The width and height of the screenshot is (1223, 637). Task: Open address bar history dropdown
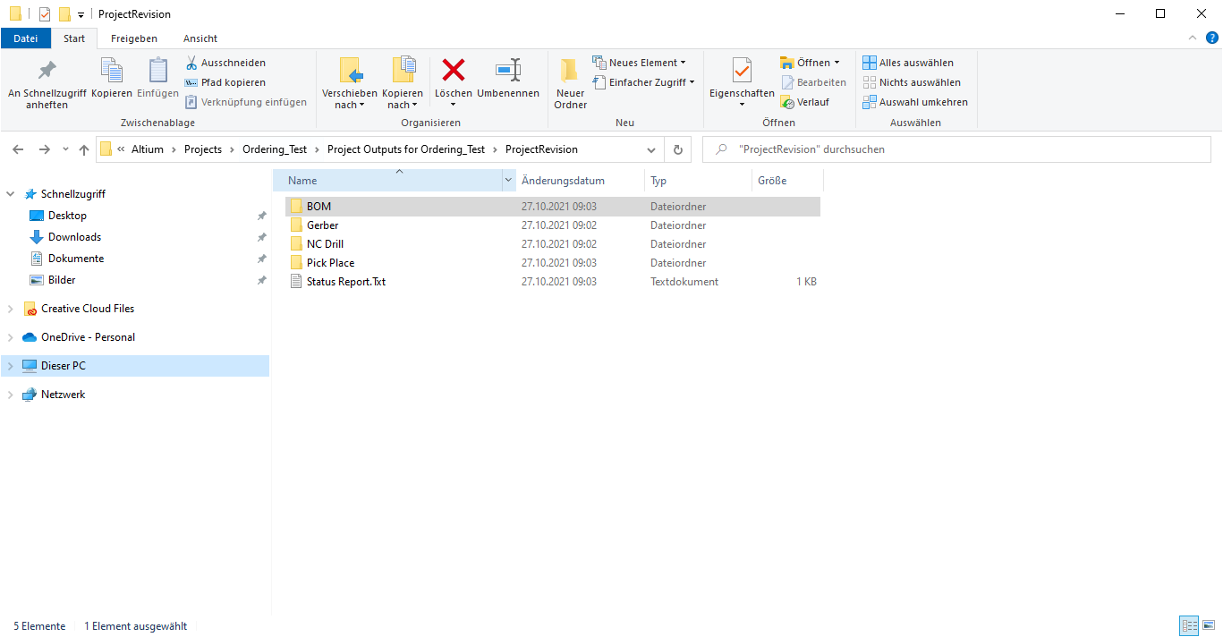coord(651,149)
